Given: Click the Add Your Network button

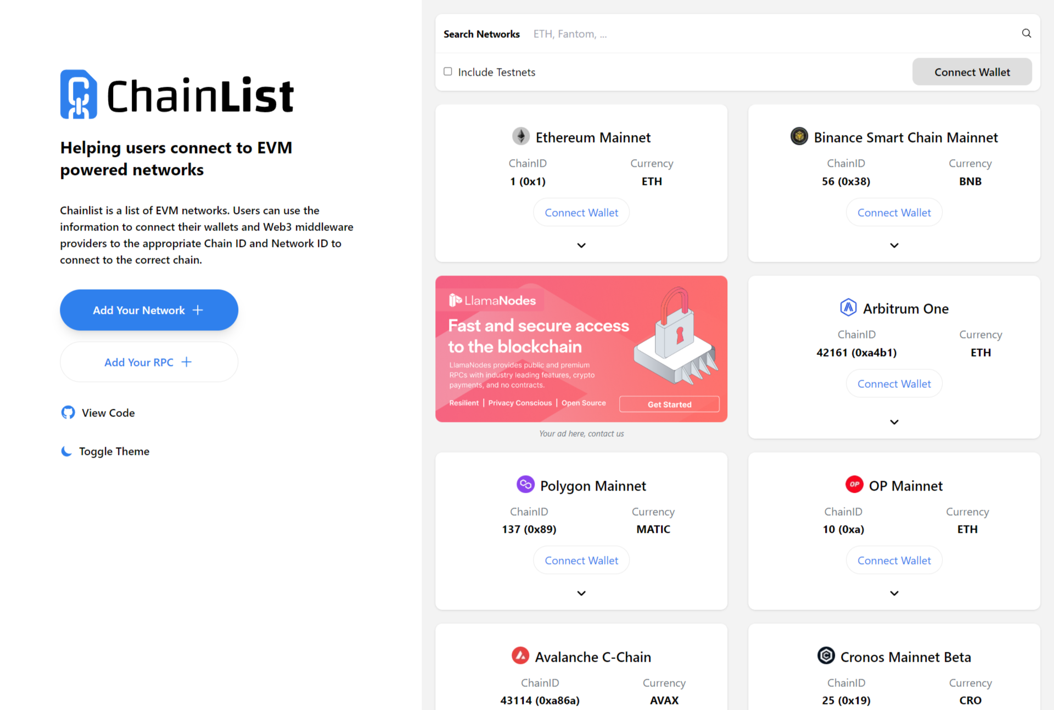Looking at the screenshot, I should [x=149, y=310].
